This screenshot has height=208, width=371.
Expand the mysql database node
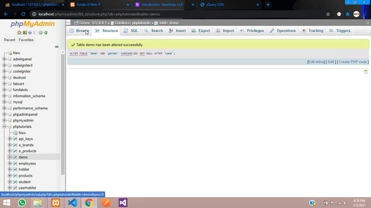[4, 102]
